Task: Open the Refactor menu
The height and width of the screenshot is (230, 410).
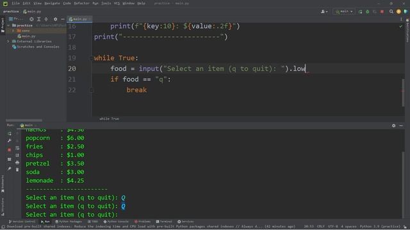Action: [81, 3]
